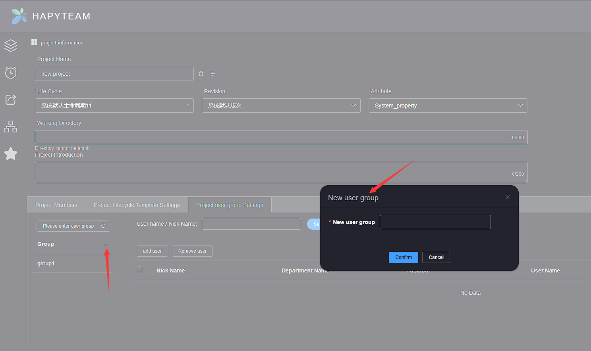Click the HAPYTEAM title text

point(61,16)
